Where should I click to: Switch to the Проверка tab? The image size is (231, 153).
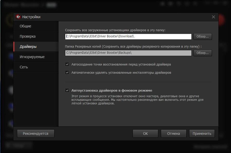36,36
